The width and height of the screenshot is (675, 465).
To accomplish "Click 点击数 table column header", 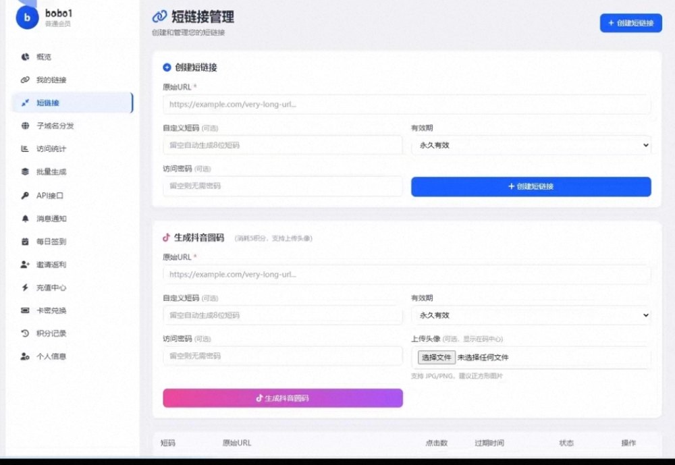I will coord(437,443).
